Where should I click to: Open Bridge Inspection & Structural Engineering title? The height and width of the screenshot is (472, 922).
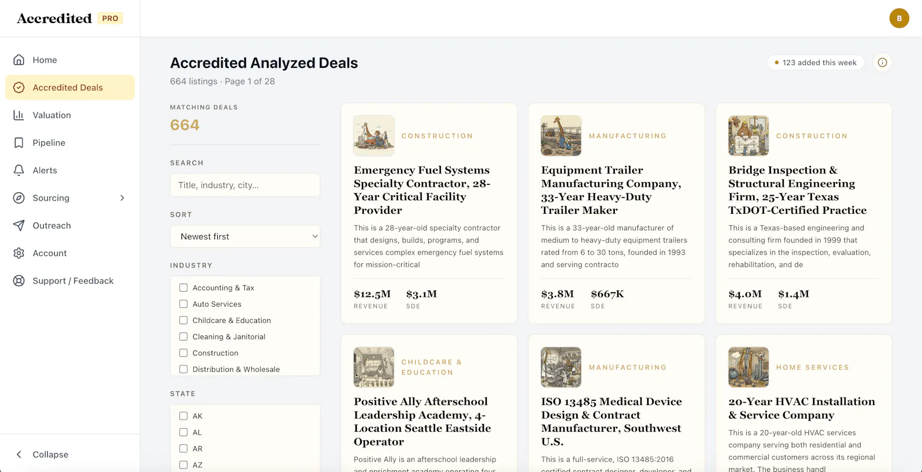(798, 190)
